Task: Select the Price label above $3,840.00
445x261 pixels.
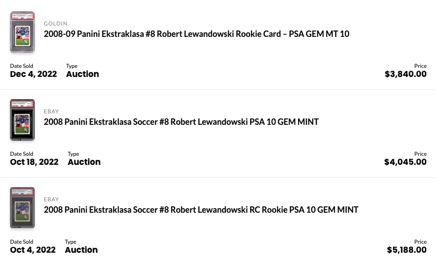Action: point(420,66)
